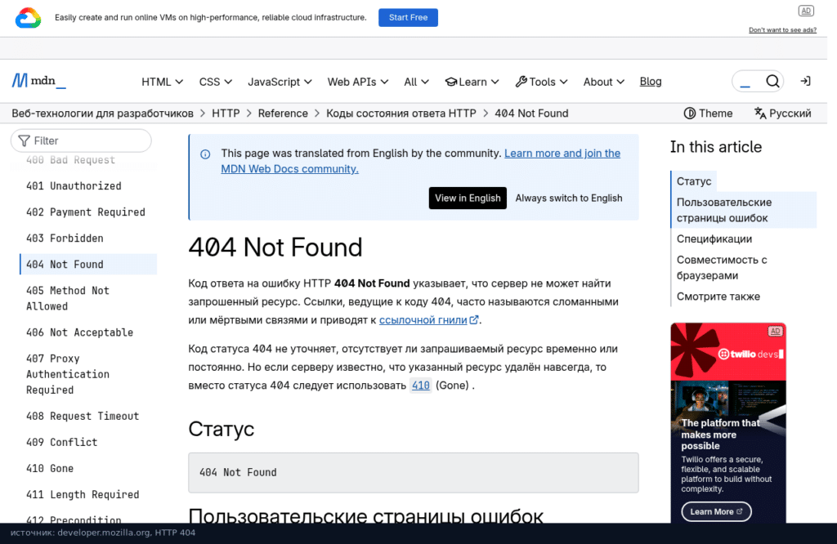The height and width of the screenshot is (544, 837).
Task: Click the Статус heading
Action: 221,430
